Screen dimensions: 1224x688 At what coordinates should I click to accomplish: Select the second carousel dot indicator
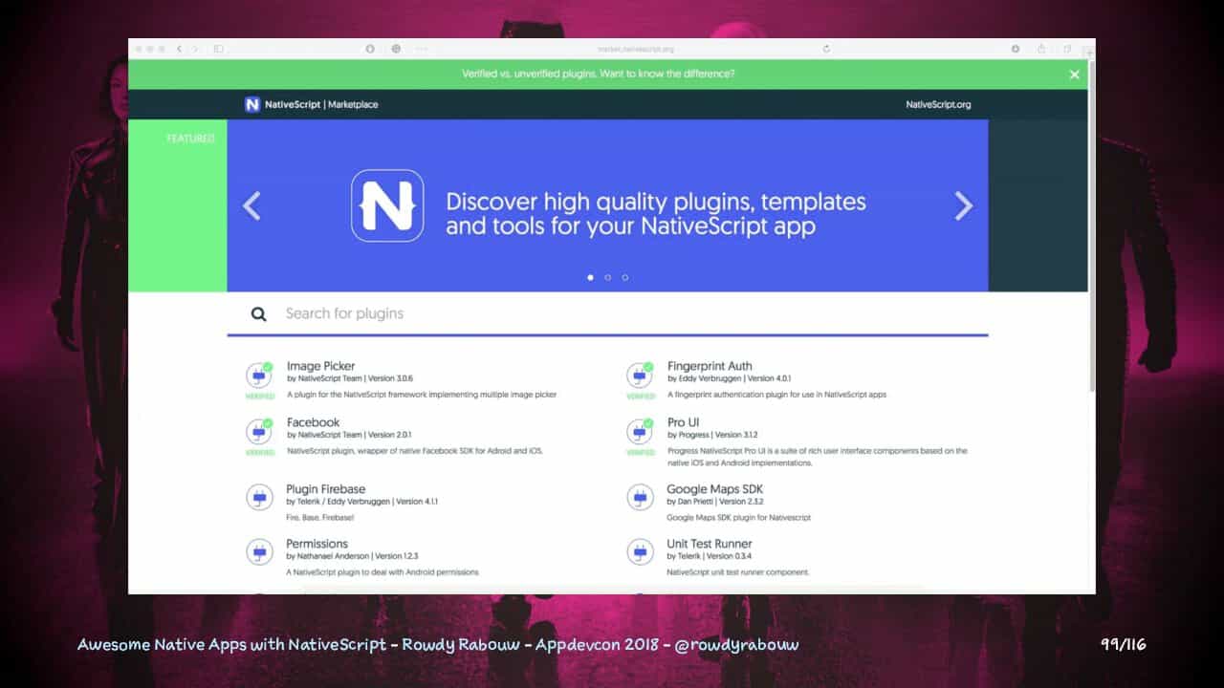tap(607, 277)
